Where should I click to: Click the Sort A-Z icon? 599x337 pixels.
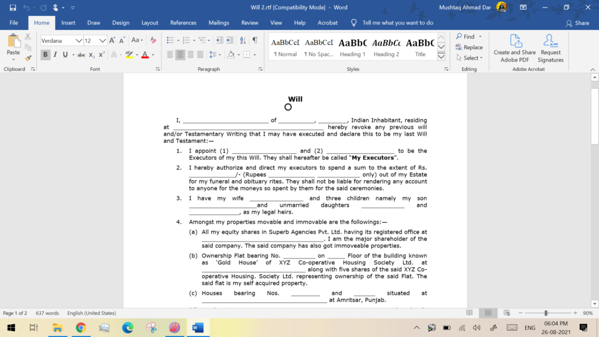click(243, 40)
